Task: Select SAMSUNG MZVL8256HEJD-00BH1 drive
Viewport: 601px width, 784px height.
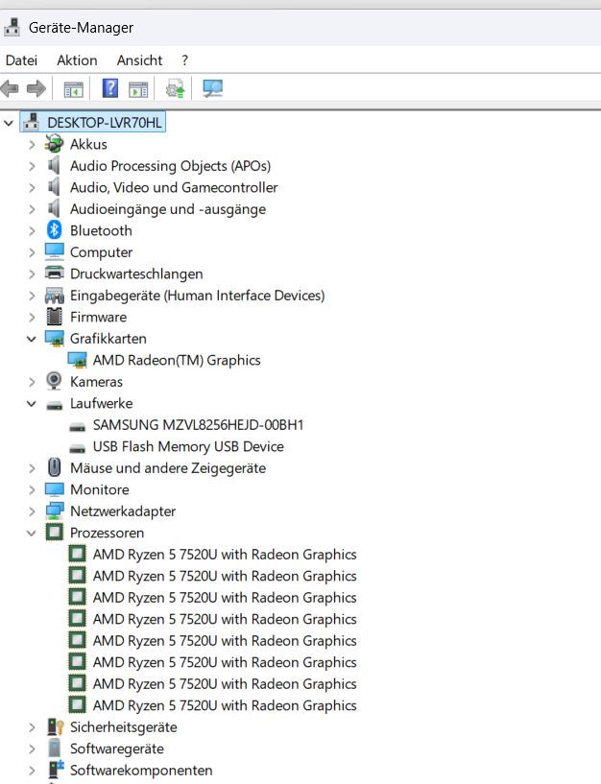Action: [198, 425]
